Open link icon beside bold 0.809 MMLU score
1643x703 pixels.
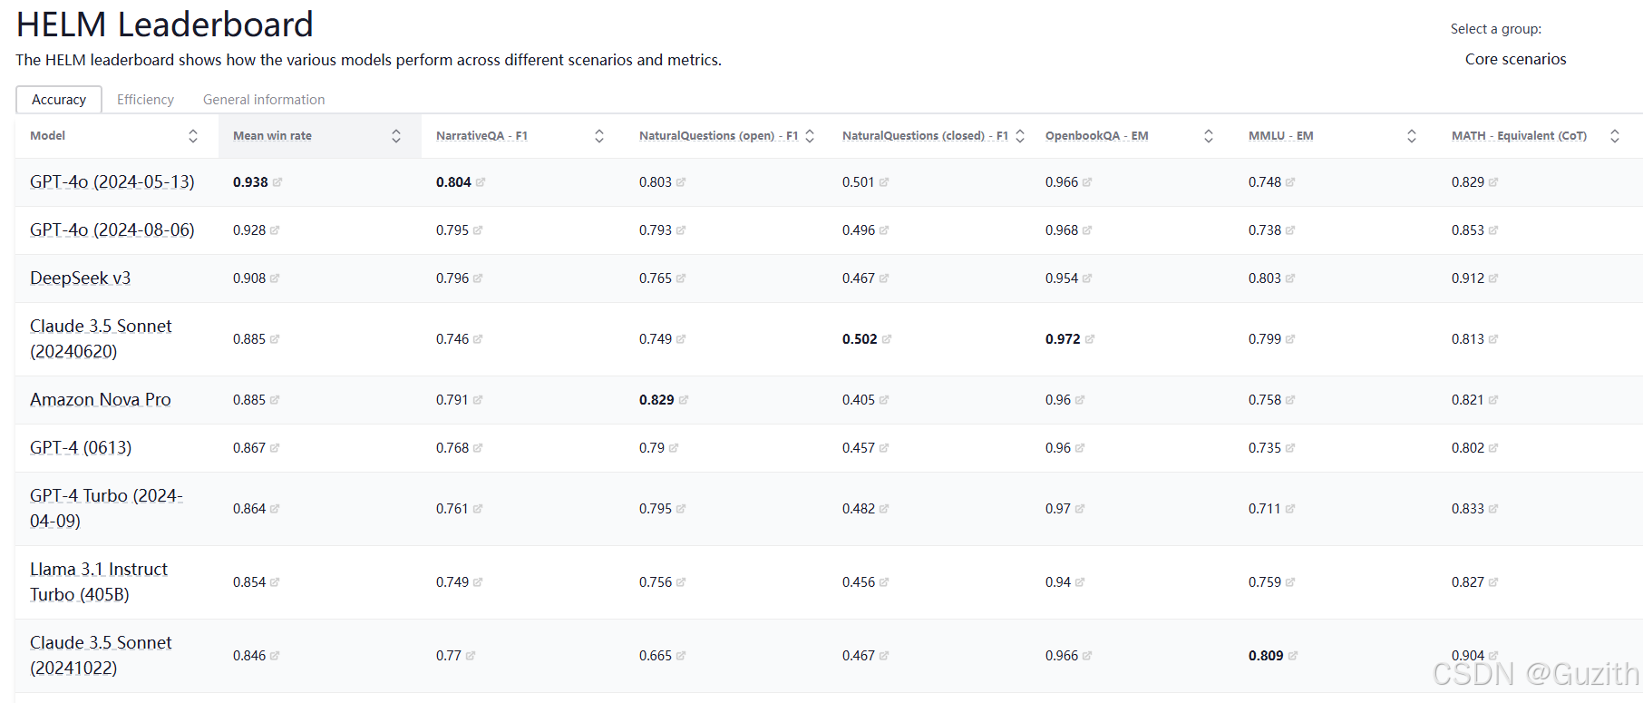coord(1293,656)
